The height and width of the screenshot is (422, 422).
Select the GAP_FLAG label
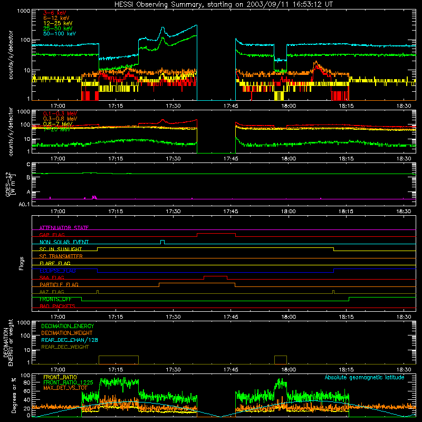pos(52,235)
